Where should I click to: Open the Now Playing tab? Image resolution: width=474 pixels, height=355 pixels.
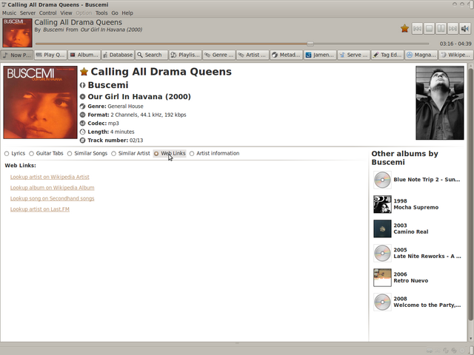17,55
